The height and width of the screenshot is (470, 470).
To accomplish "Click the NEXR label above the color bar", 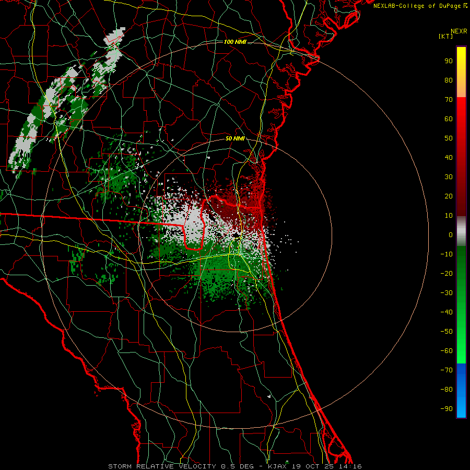I will (459, 31).
